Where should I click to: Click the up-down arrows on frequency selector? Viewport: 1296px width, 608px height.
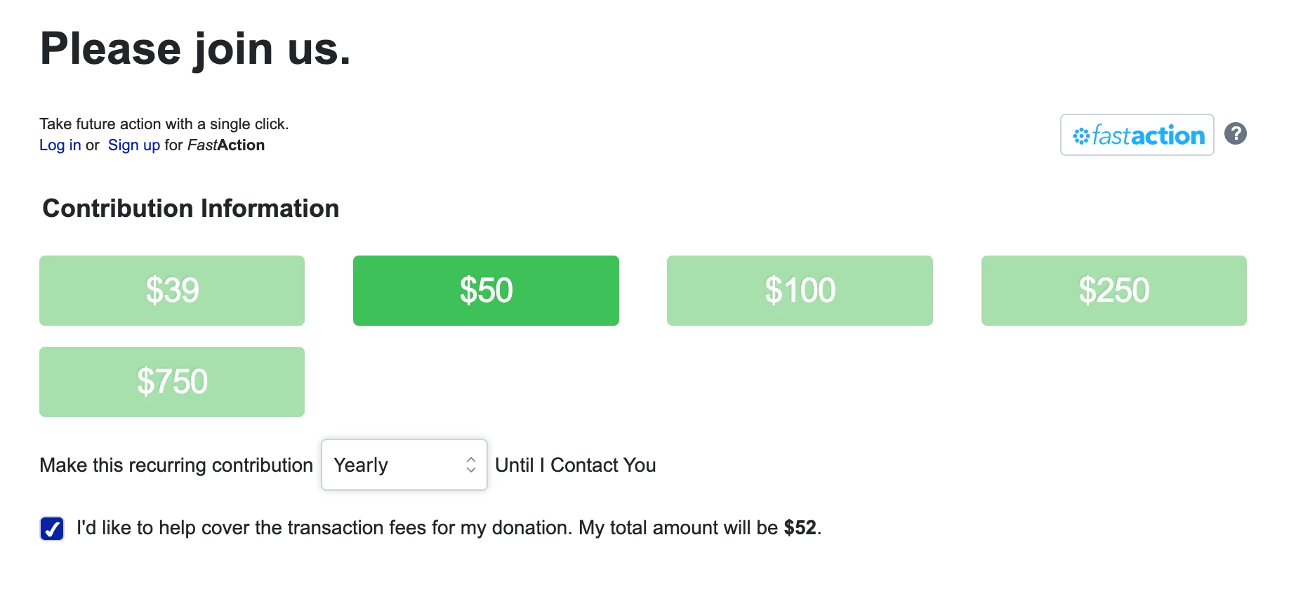pos(471,465)
